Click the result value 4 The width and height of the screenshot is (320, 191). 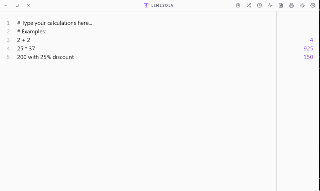311,40
